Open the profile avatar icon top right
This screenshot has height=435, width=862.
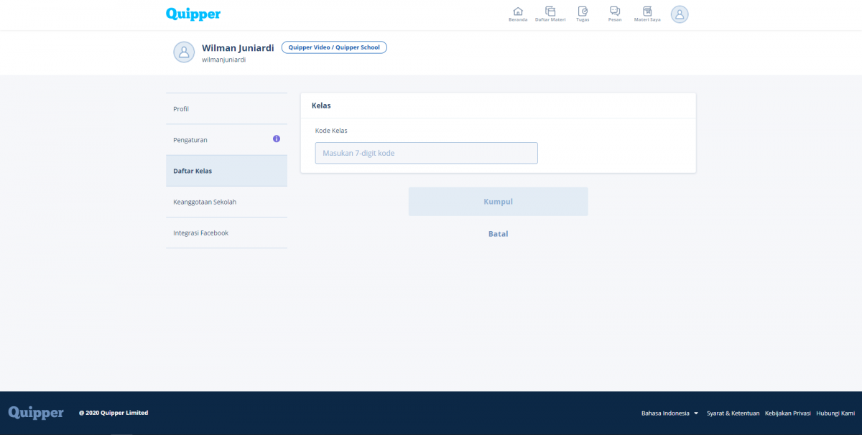click(x=680, y=14)
